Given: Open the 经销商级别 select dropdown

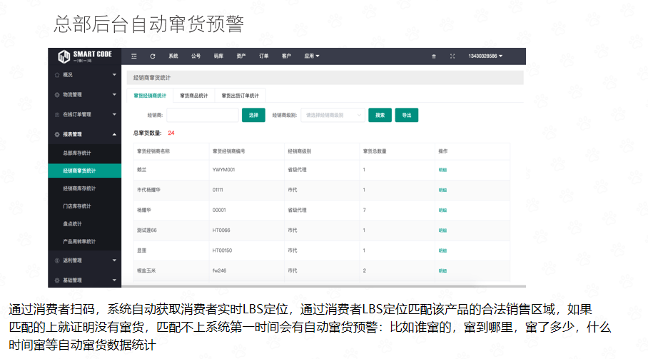Looking at the screenshot, I should coord(333,115).
